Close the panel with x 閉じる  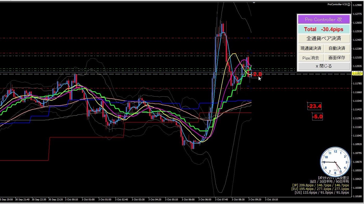click(324, 66)
